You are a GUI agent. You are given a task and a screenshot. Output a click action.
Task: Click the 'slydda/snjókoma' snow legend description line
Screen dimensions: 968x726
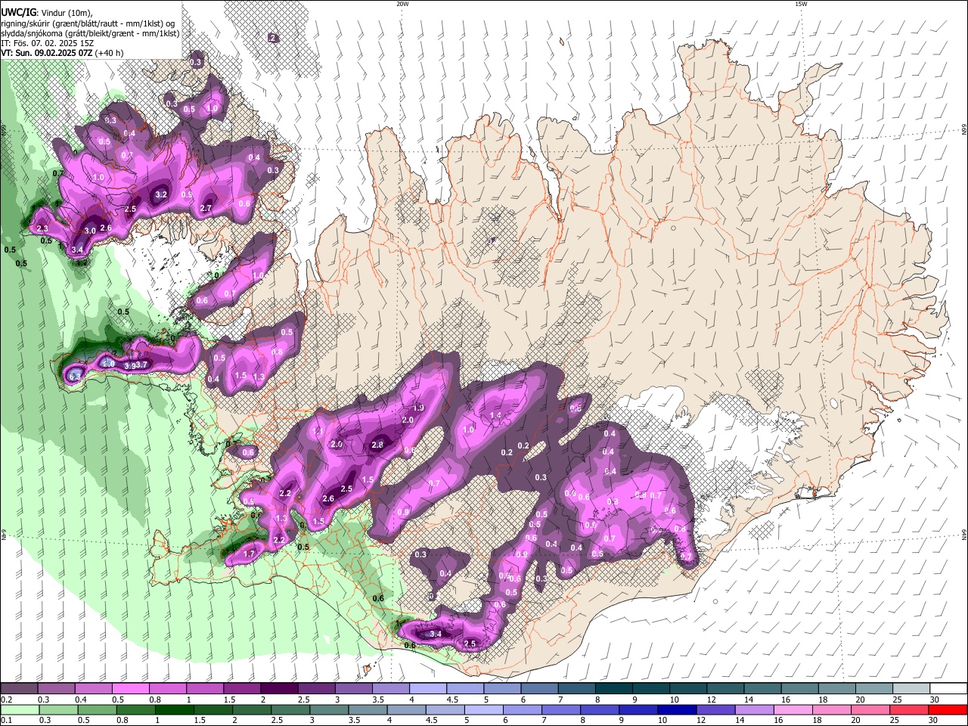click(90, 33)
